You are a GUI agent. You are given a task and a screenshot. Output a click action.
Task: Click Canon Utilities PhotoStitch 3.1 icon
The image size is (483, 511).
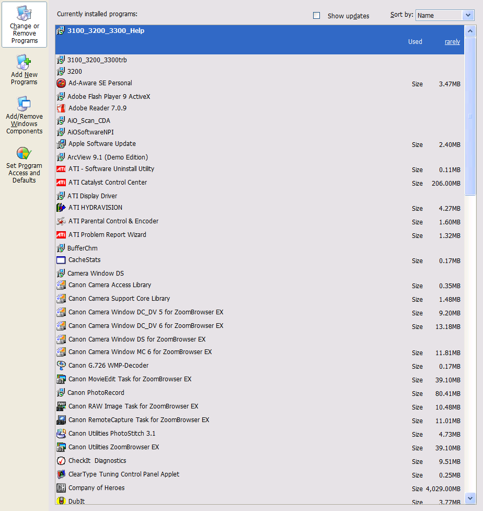click(x=61, y=434)
